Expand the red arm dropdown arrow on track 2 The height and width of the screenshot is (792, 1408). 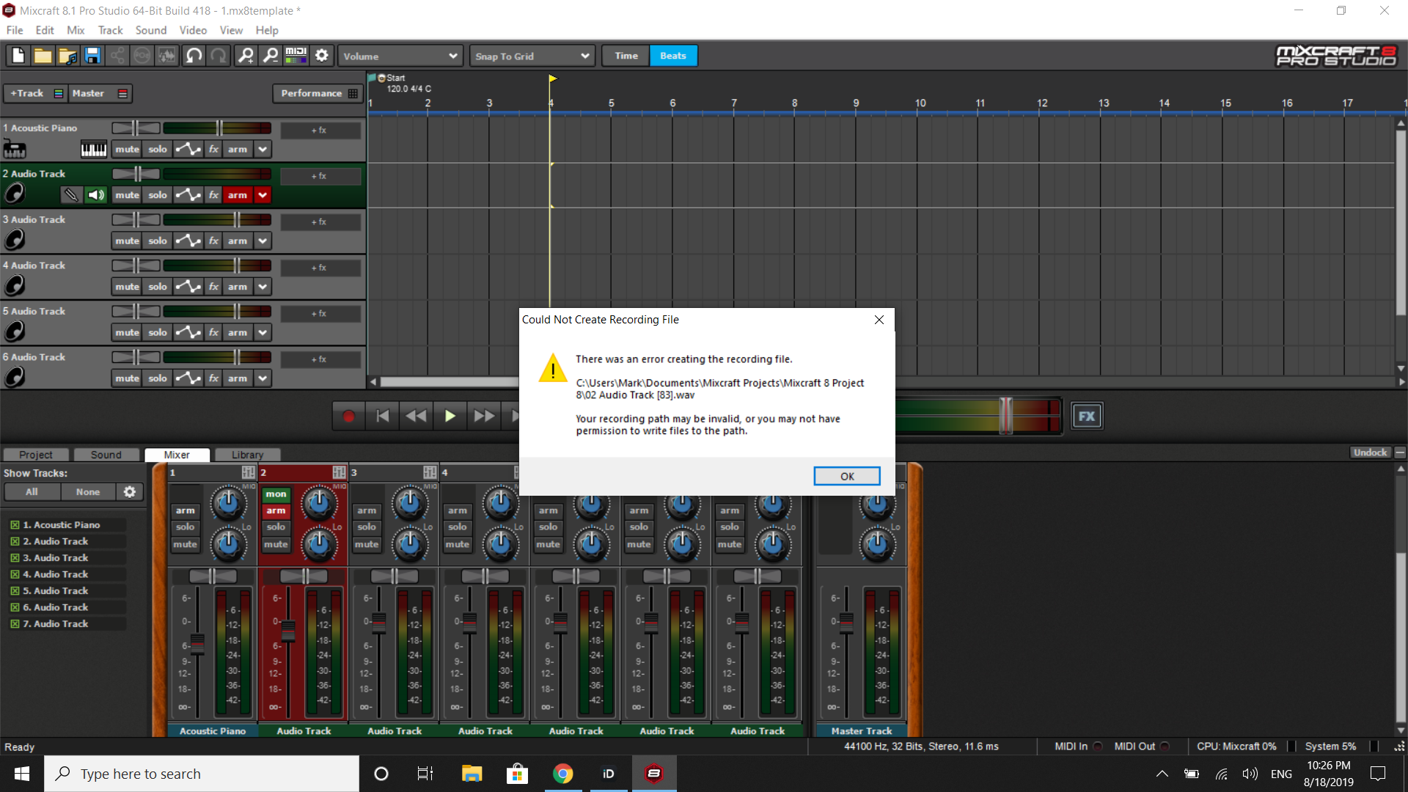pos(263,195)
